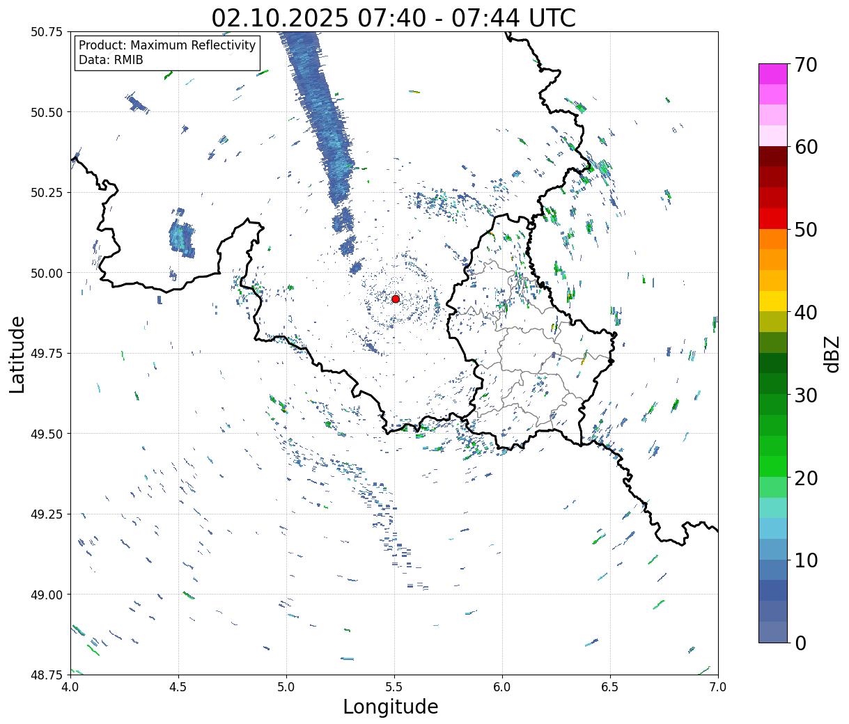Click latitude tick label 50.00
This screenshot has width=849, height=724.
click(47, 273)
